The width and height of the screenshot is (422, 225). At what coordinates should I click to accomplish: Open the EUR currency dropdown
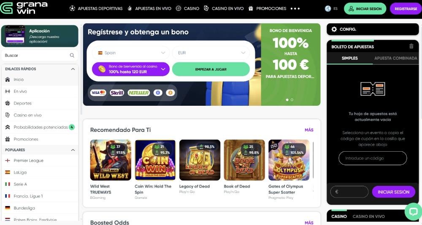tap(211, 53)
